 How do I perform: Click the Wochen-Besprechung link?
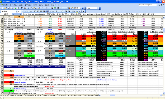tap(20, 82)
